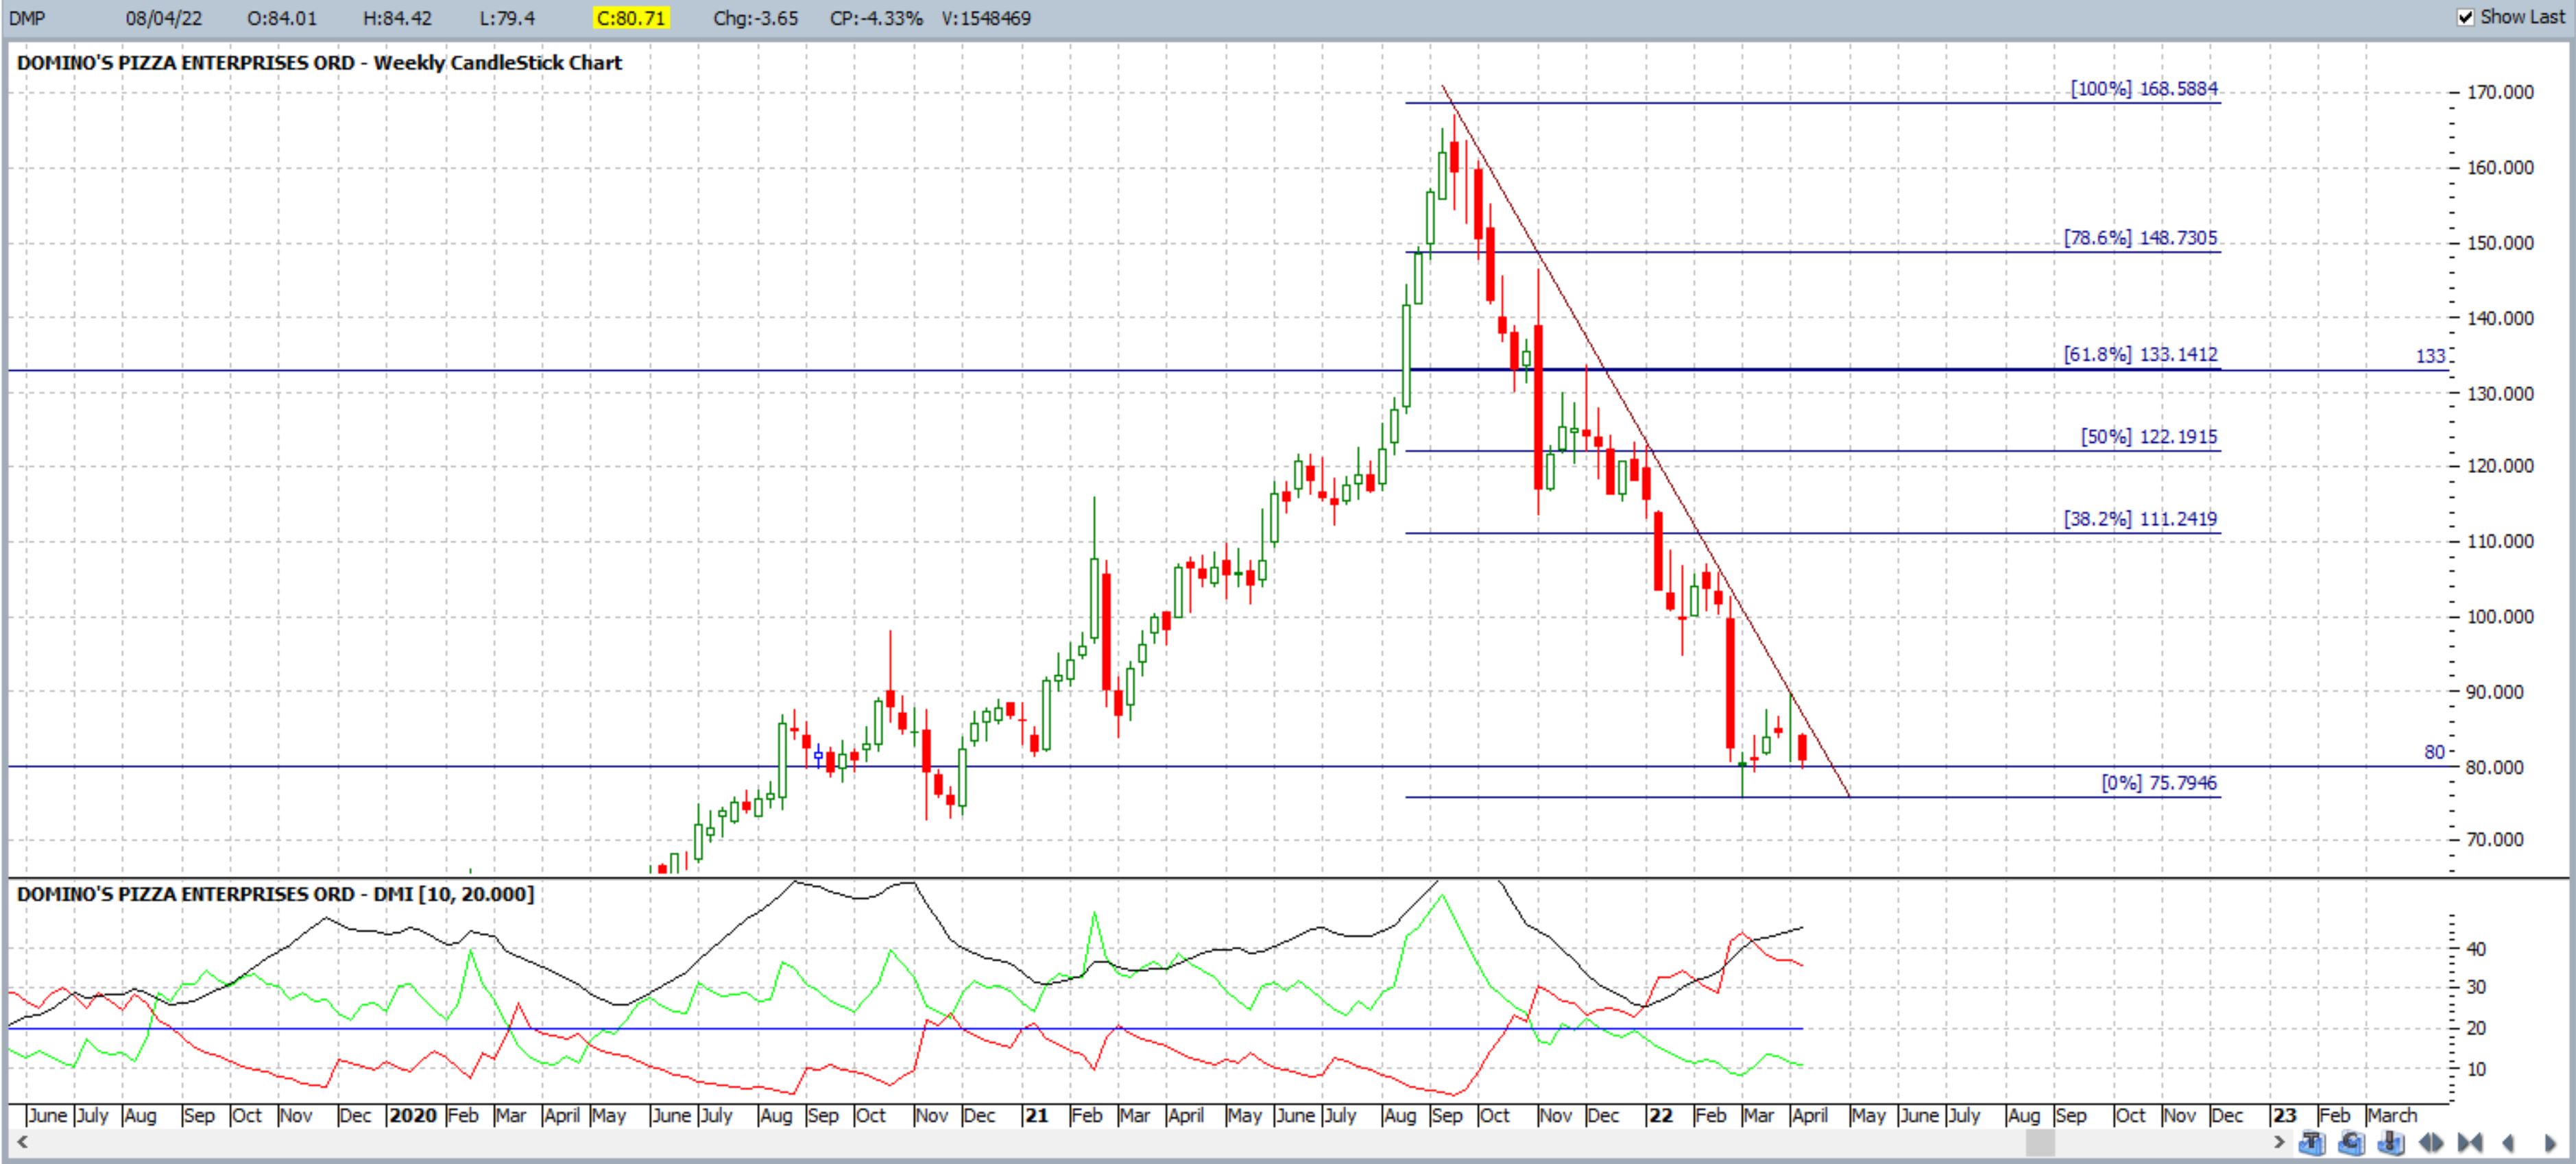Click the 2020 year label on time axis
Screen dimensions: 2576x1164
413,1115
